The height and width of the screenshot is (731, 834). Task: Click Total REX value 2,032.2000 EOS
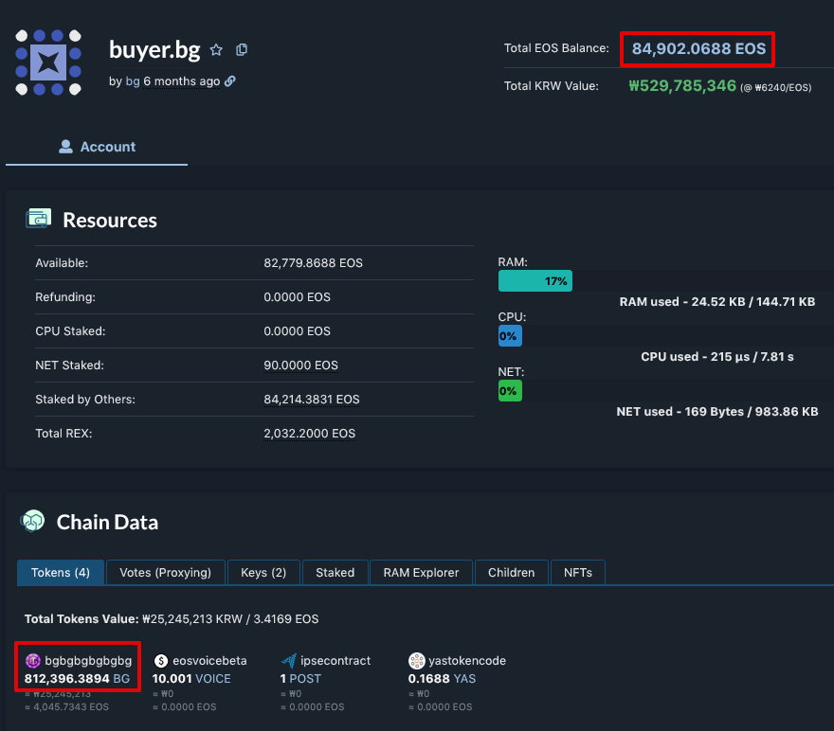310,433
